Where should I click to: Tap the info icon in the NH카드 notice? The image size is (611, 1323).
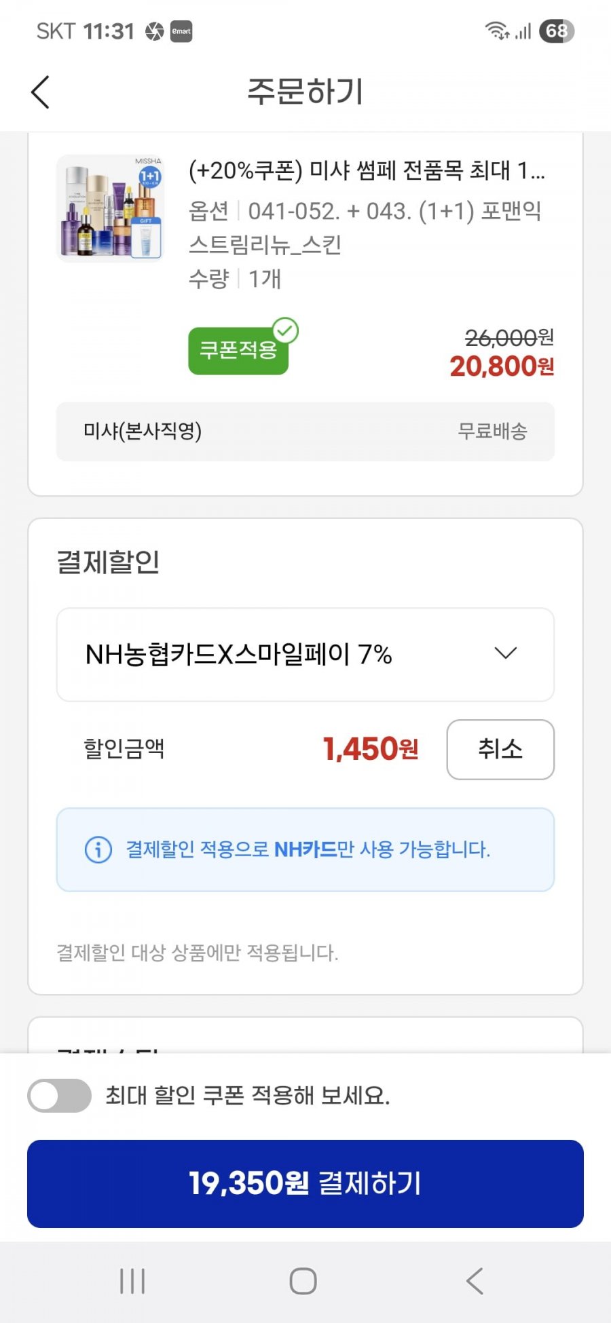click(x=98, y=849)
